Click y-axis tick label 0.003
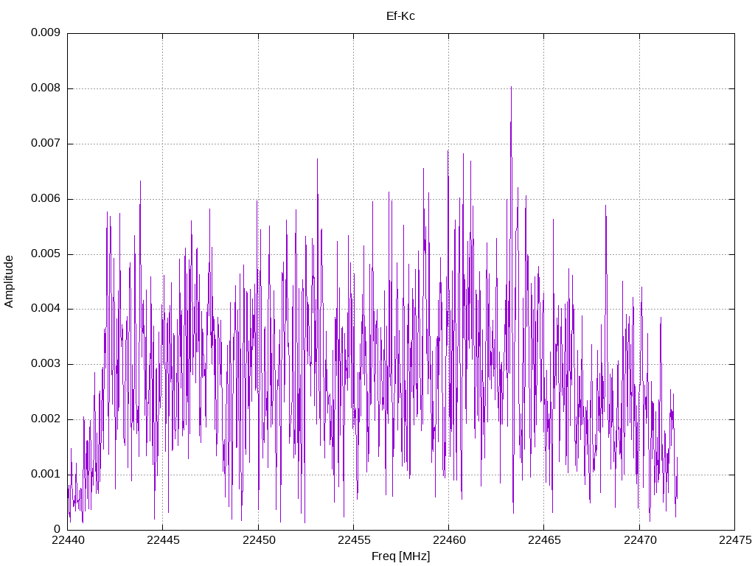The image size is (755, 566). pos(46,364)
